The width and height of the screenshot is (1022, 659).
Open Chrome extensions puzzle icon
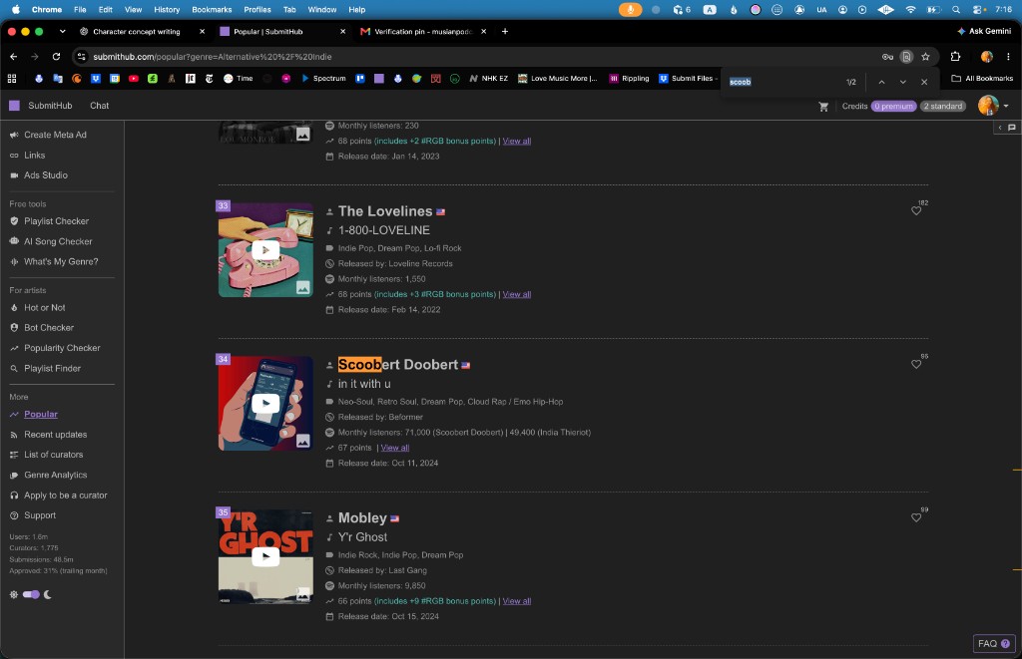point(955,57)
